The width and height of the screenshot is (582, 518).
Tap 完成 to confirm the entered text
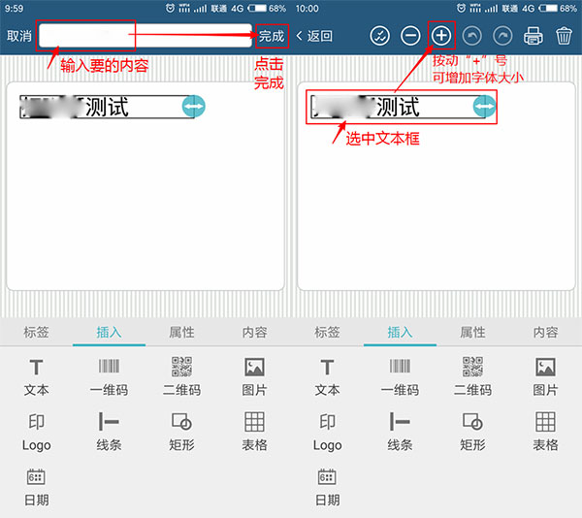(x=272, y=36)
